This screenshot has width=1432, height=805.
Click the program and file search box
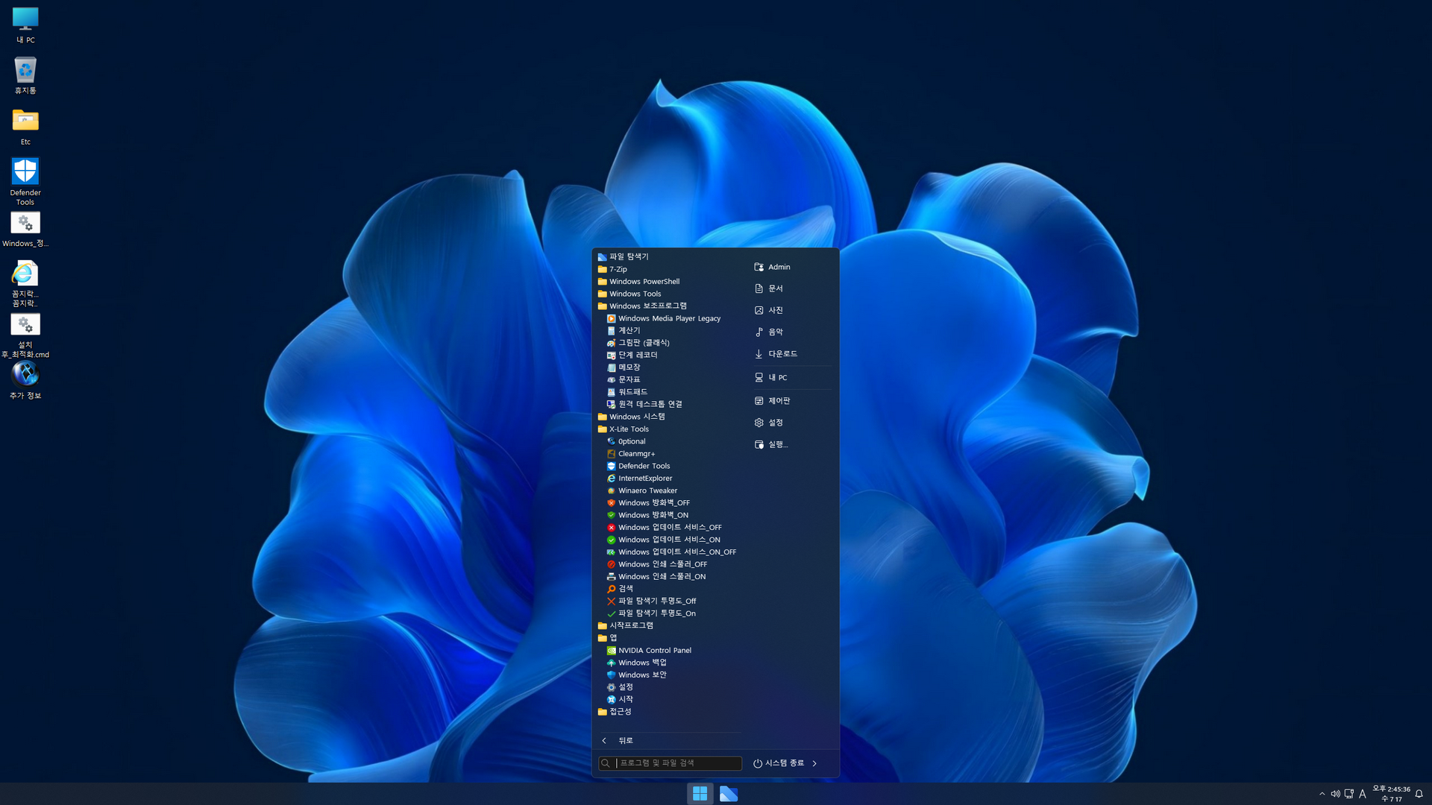675,763
